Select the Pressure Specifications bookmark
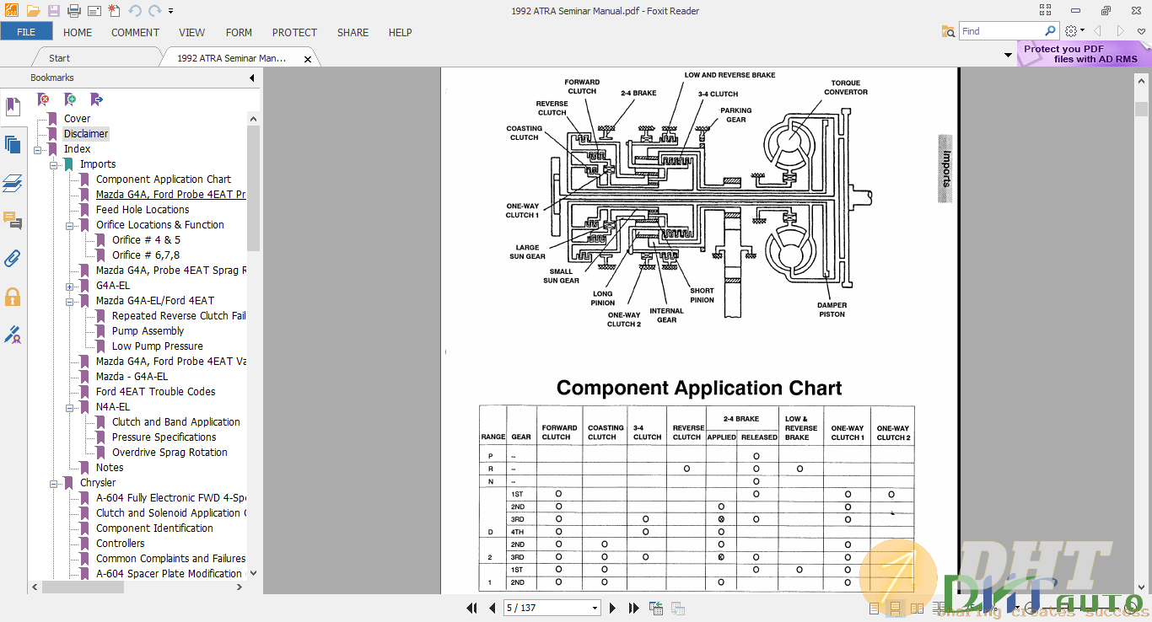Viewport: 1152px width, 622px height. click(x=164, y=437)
